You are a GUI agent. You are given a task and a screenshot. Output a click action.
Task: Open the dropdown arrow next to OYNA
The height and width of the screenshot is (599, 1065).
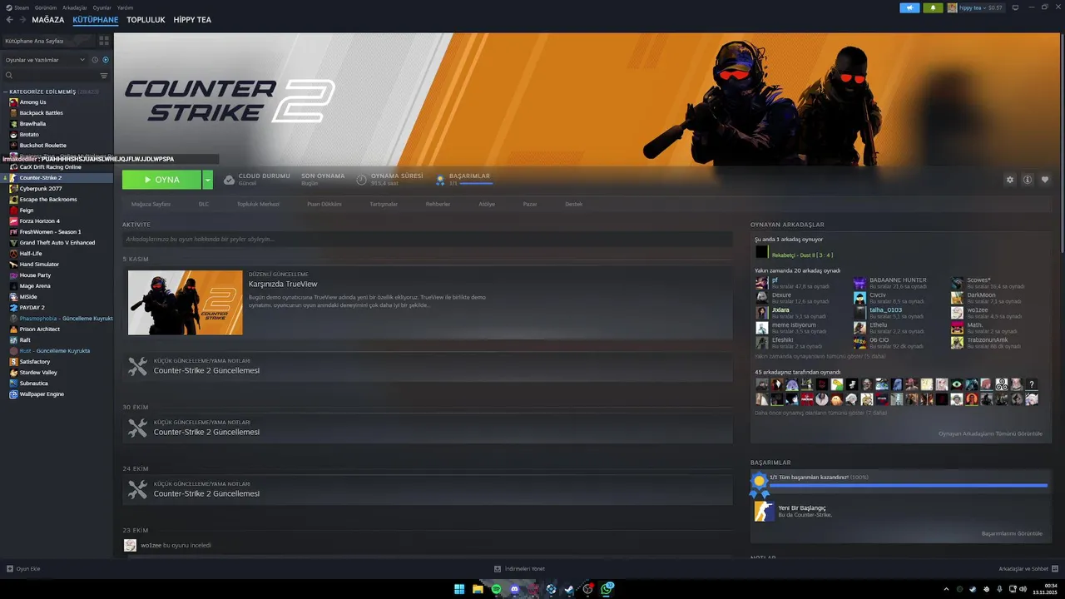tap(207, 180)
